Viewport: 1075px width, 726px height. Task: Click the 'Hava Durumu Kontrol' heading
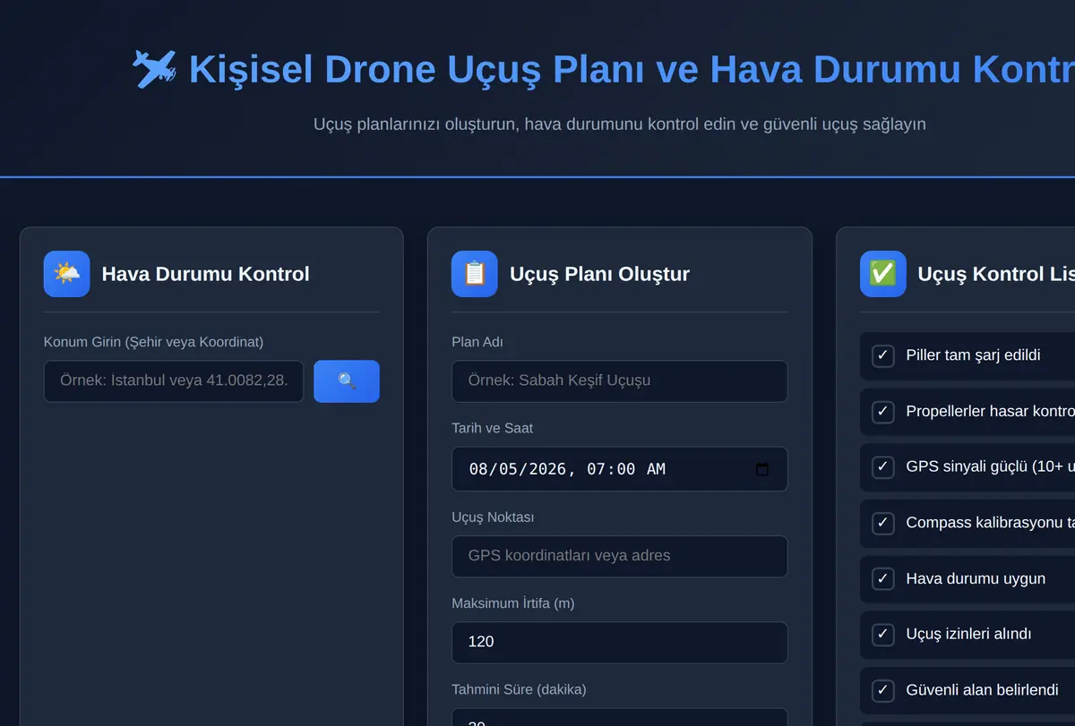point(206,274)
